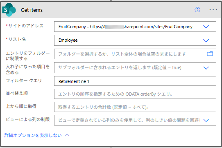Screen dimensions: 222x148
Task: Click the SharePoint icon in the header
Action: tap(9, 10)
